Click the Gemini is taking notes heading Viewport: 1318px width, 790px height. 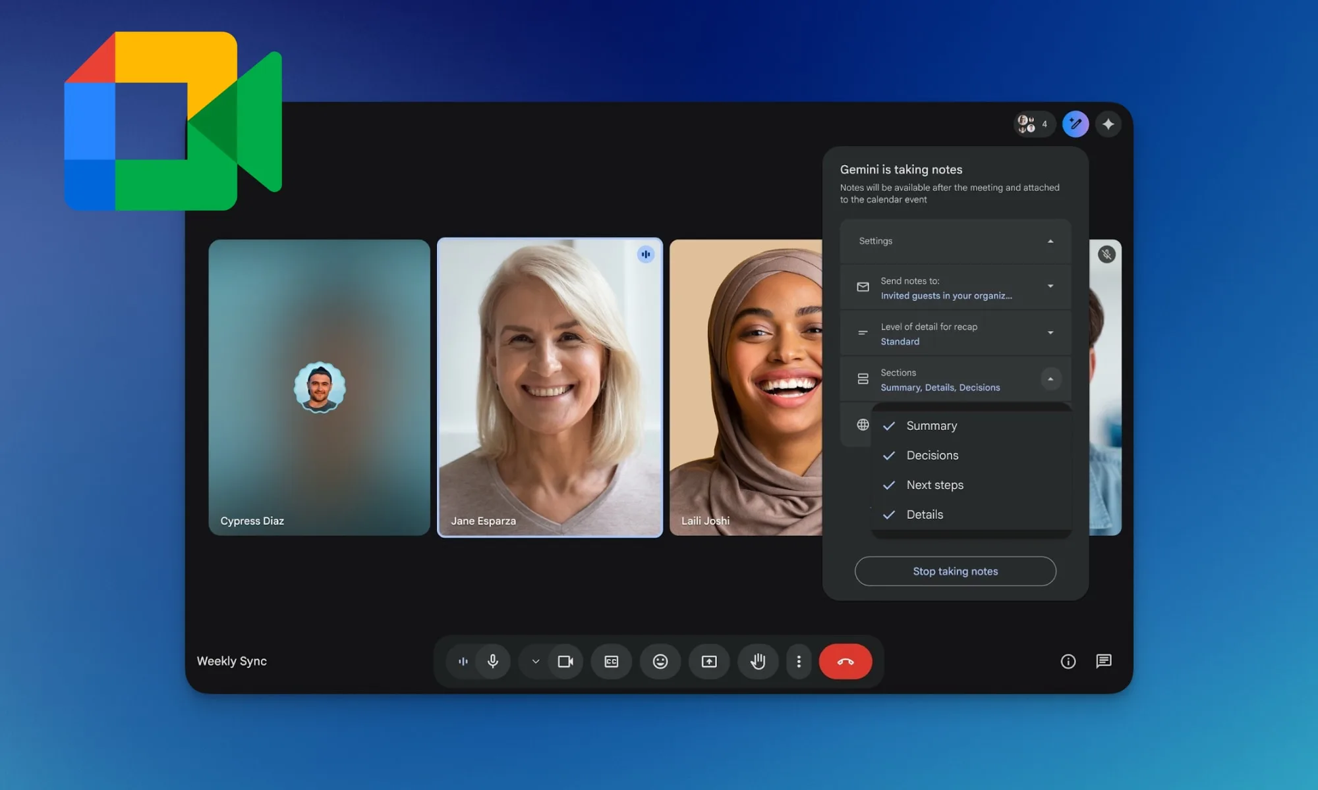click(x=901, y=169)
